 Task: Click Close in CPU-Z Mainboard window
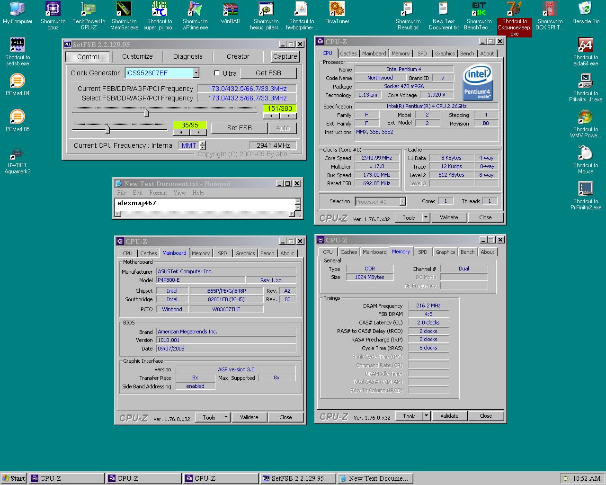click(x=285, y=417)
